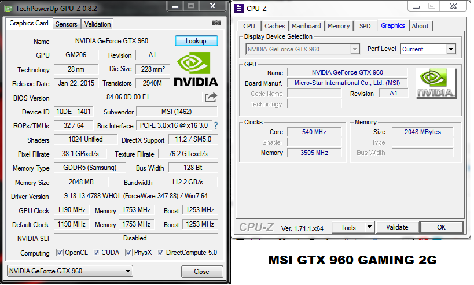Image resolution: width=474 pixels, height=285 pixels.
Task: Toggle the OpenCL checkbox
Action: (x=60, y=253)
